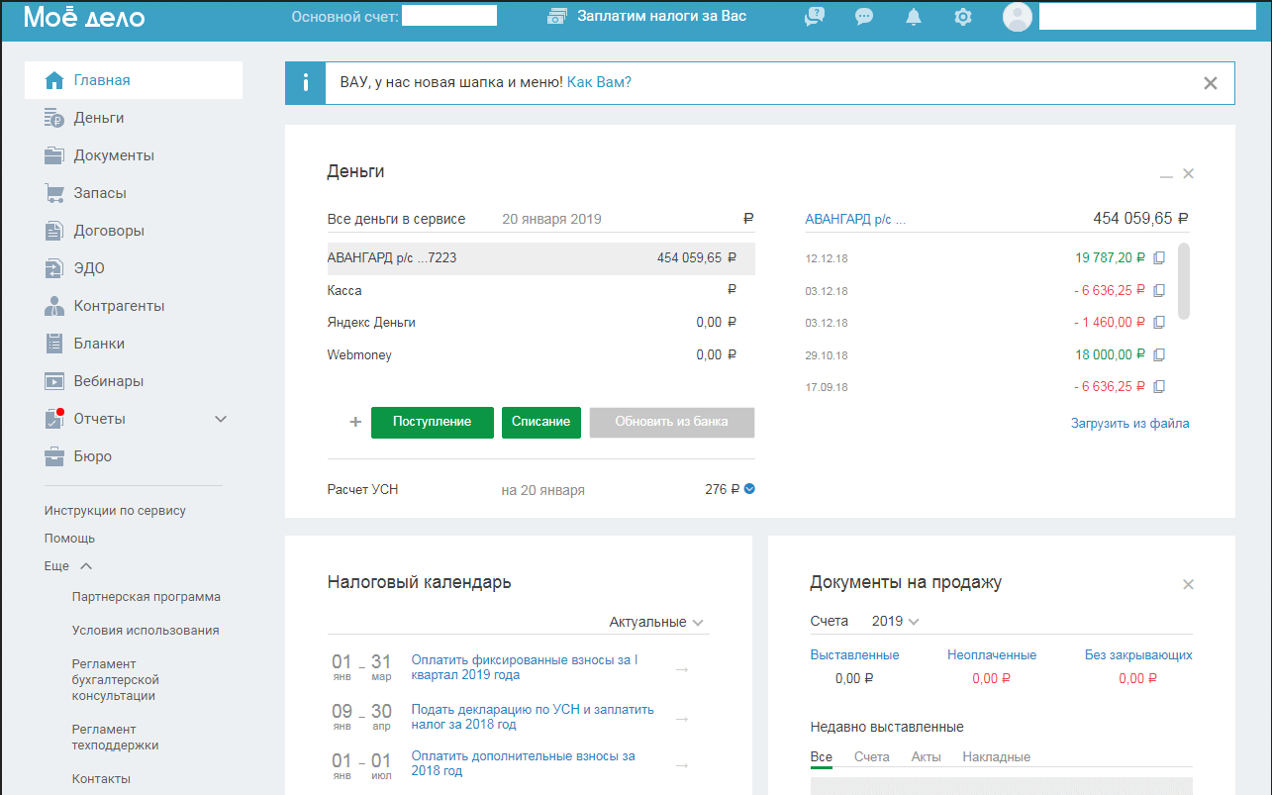
Task: Expand the Отчеты sidebar section
Action: (x=221, y=419)
